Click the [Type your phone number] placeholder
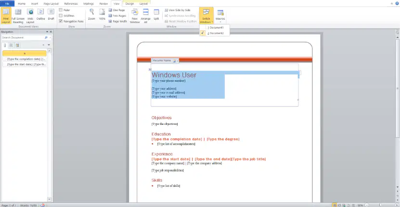This screenshot has height=207, width=400. [x=168, y=81]
